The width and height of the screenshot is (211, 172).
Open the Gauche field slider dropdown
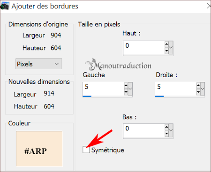tap(130, 89)
